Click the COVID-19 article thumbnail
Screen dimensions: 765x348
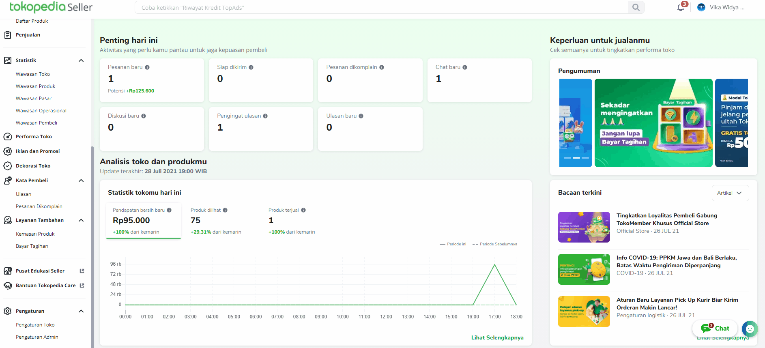[x=584, y=269]
